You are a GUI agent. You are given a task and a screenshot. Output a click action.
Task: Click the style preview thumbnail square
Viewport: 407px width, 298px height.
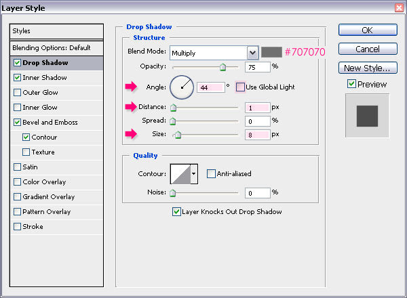pyautogui.click(x=367, y=116)
